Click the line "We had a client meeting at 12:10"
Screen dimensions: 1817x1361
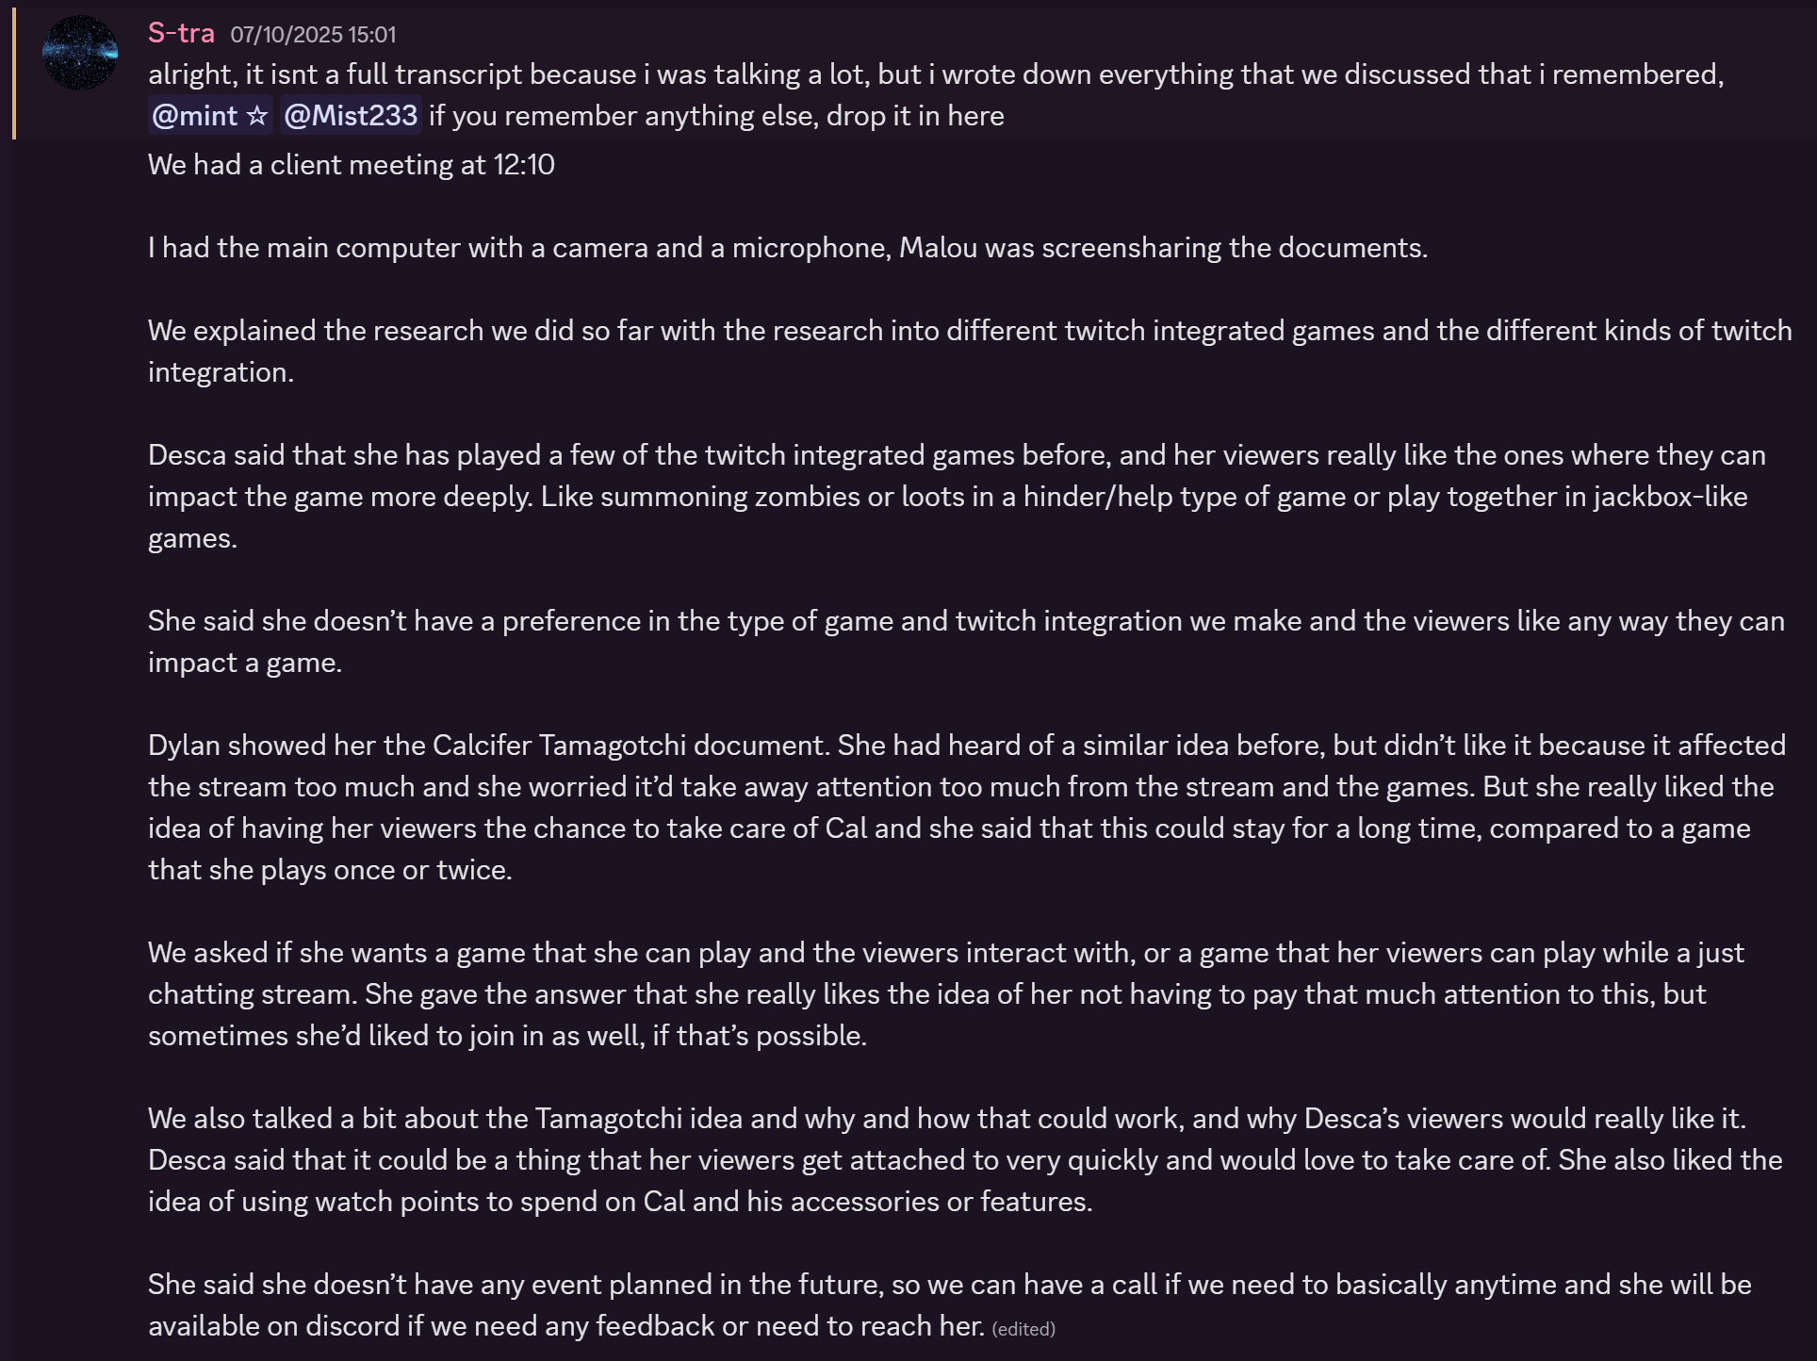[x=351, y=165]
